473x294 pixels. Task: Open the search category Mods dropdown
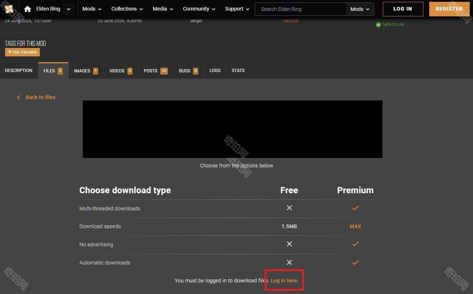360,9
